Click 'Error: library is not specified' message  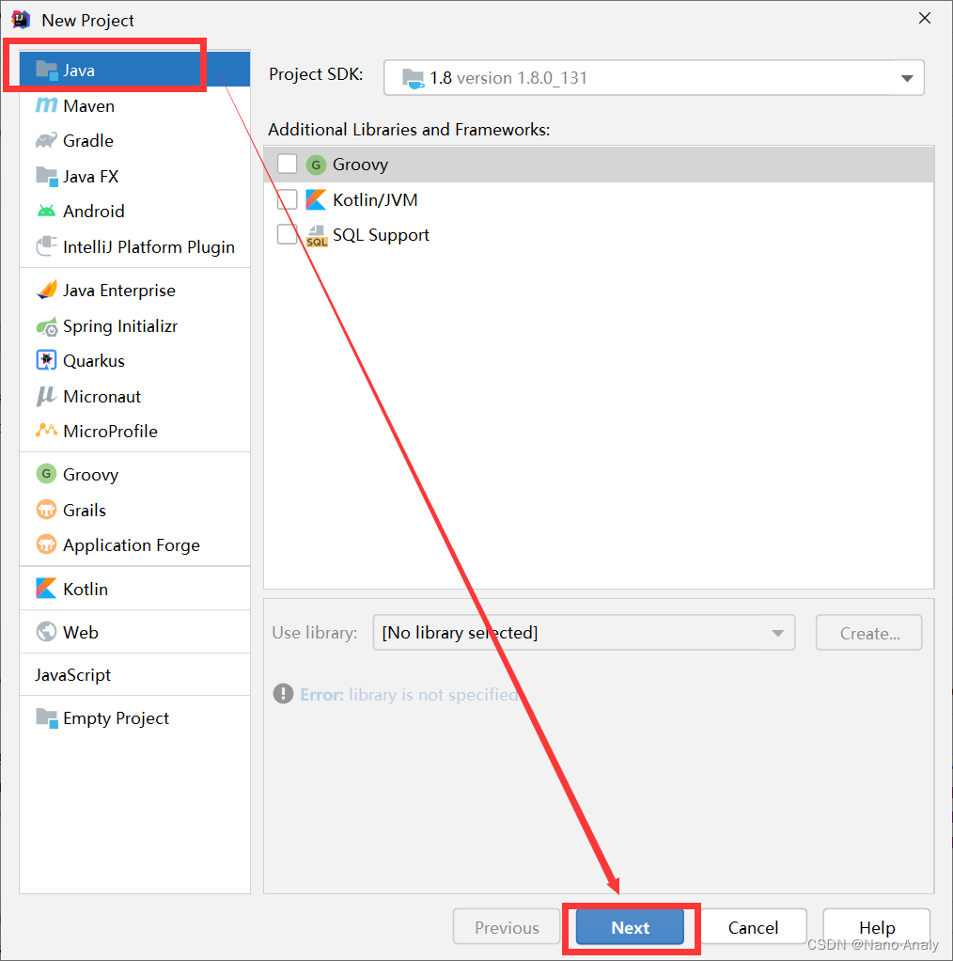pyautogui.click(x=409, y=694)
